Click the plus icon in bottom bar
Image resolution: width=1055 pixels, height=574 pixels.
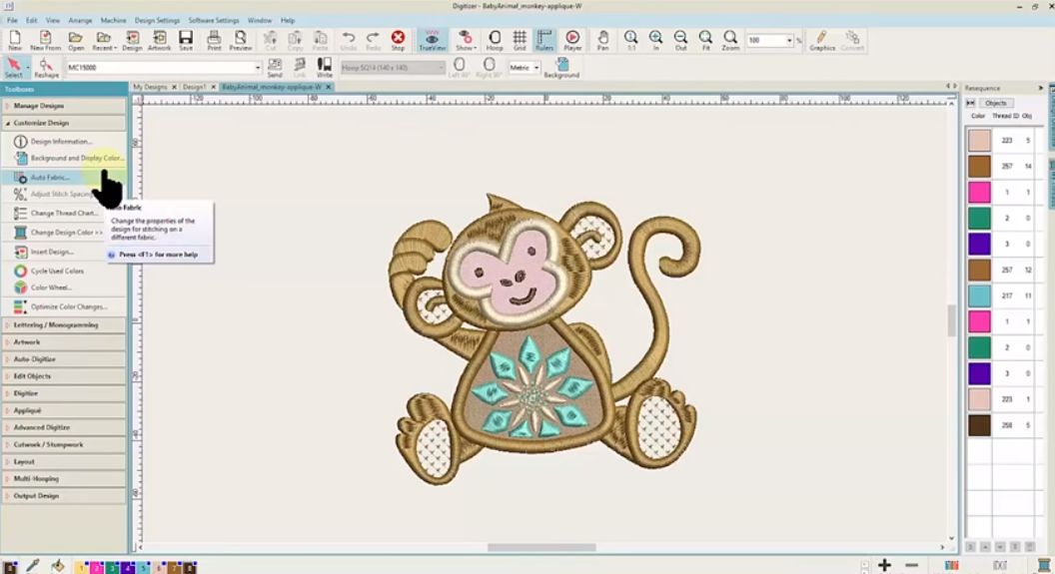point(885,565)
